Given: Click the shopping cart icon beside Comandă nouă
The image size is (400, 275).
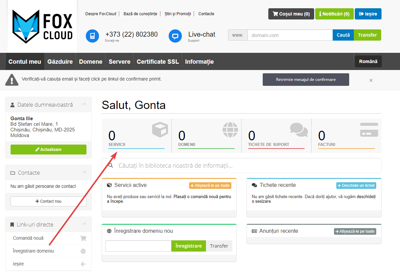Looking at the screenshot, I should tap(83, 238).
